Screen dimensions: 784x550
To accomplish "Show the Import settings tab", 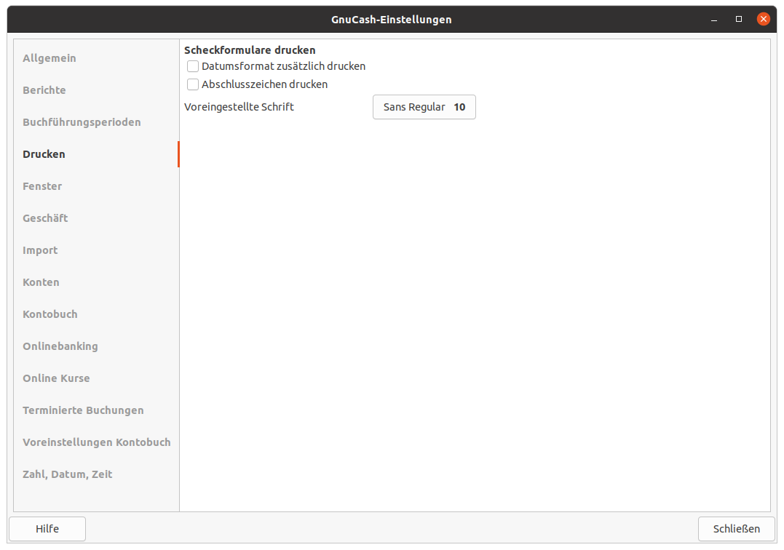I will 40,250.
